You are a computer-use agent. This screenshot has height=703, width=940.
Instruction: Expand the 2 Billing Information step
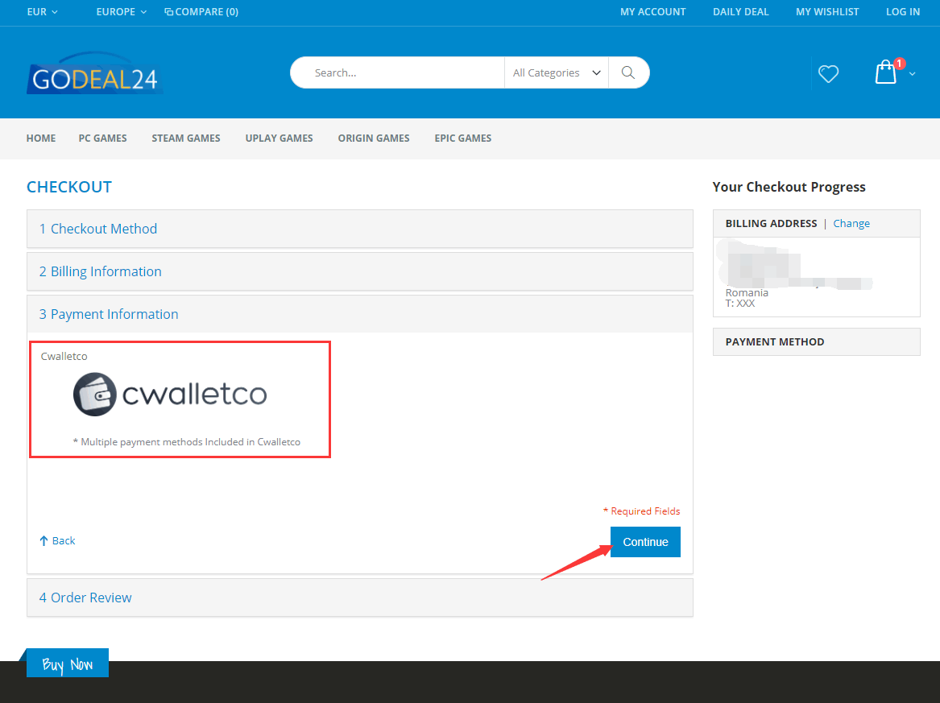click(360, 271)
